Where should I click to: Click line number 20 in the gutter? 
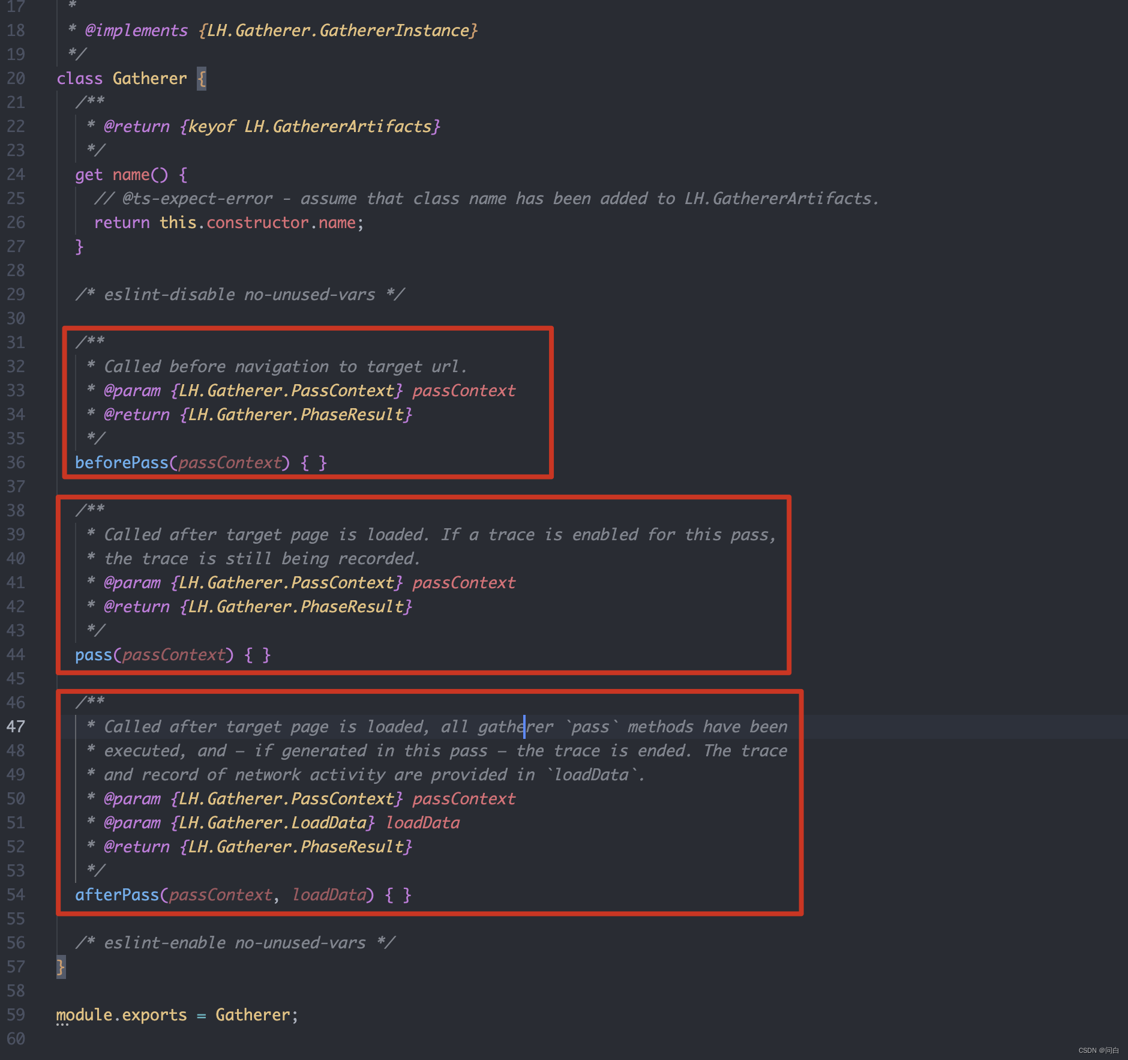pos(16,79)
